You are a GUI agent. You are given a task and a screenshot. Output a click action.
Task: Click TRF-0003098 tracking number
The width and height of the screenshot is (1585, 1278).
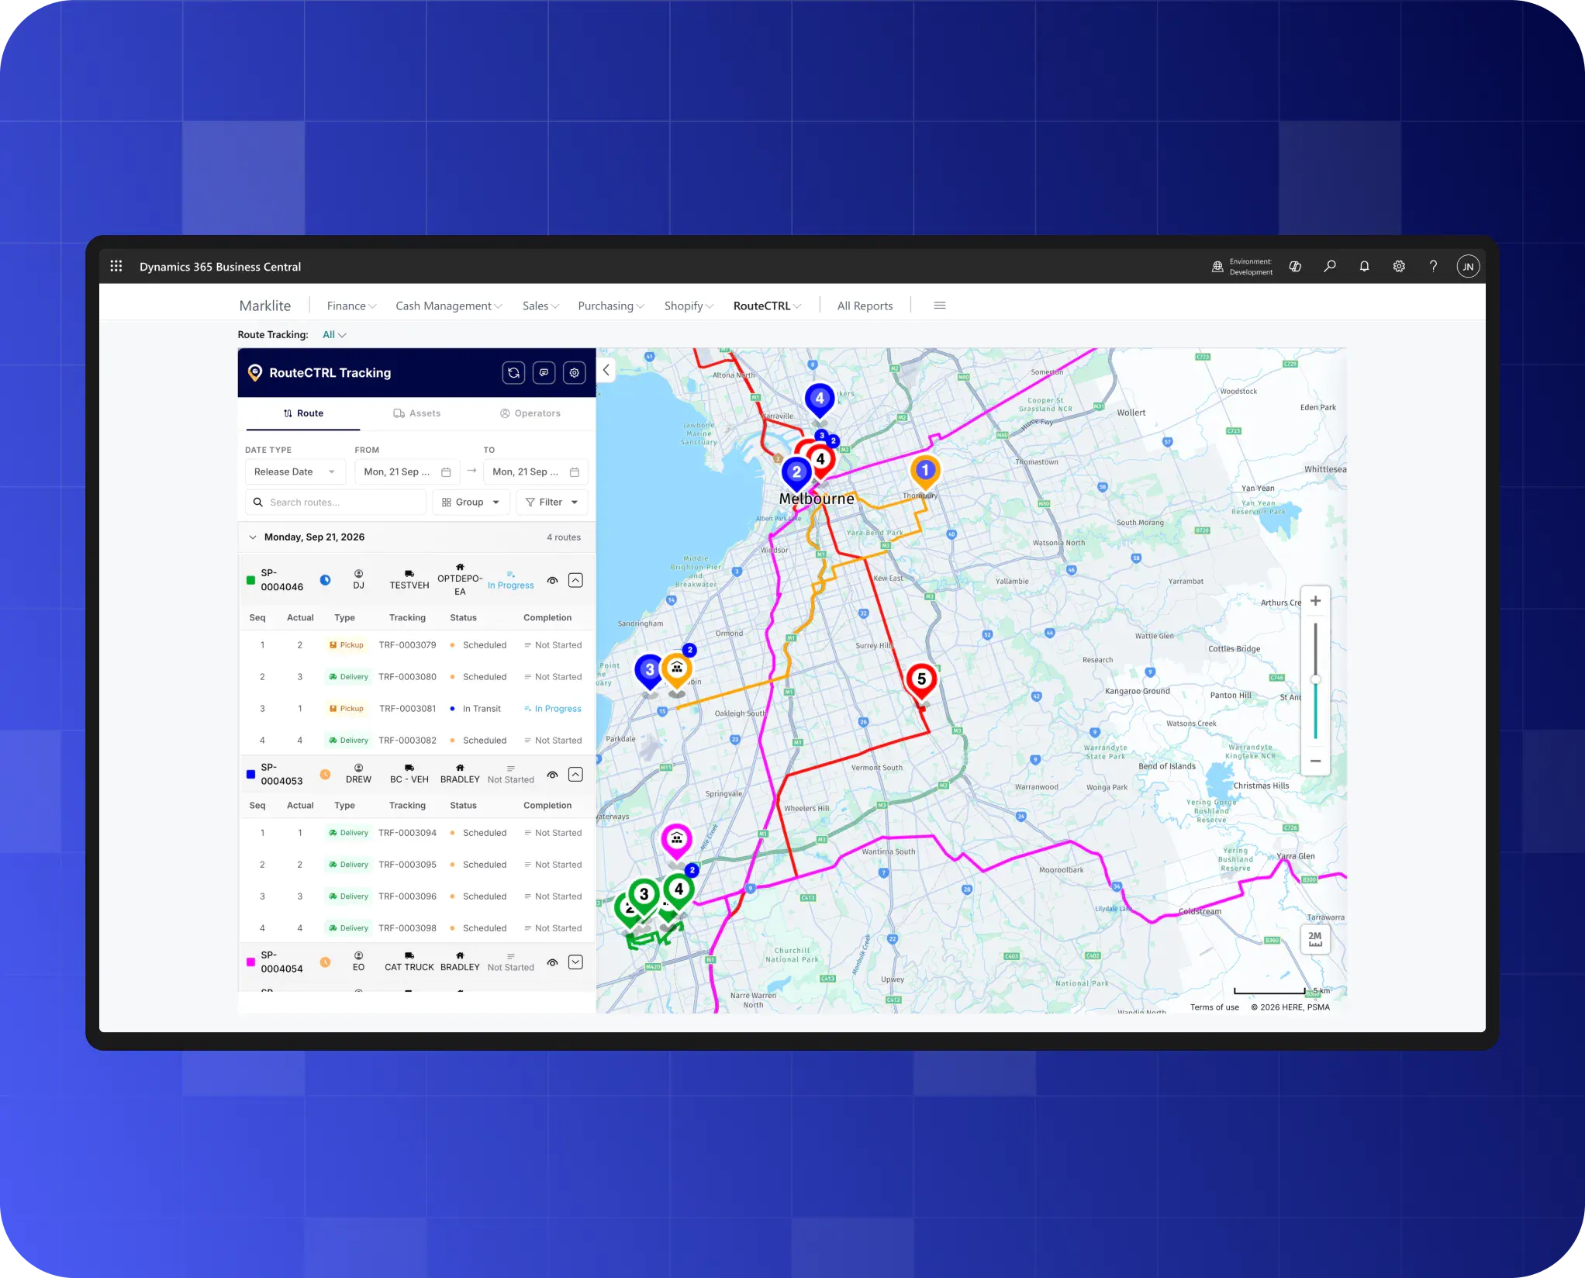[x=407, y=928]
